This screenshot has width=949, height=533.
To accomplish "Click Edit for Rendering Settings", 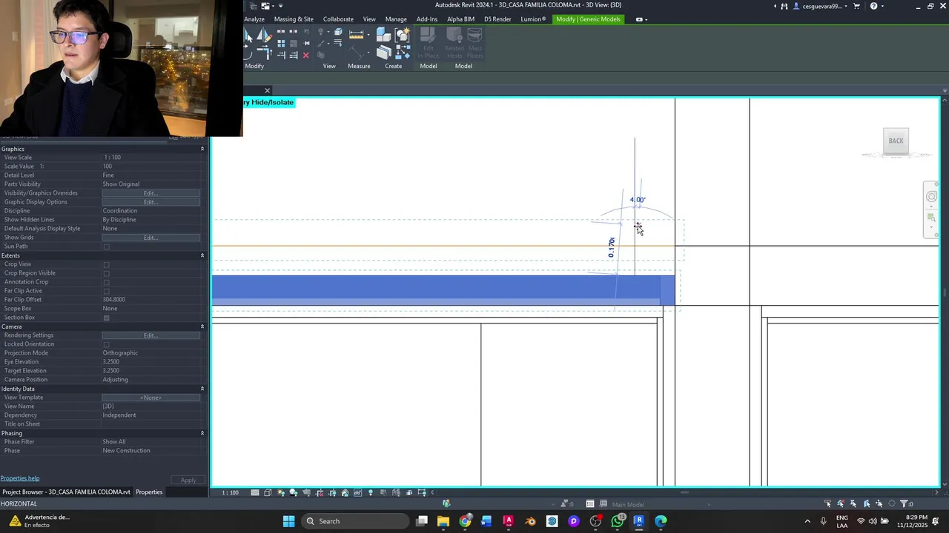I will tap(151, 335).
